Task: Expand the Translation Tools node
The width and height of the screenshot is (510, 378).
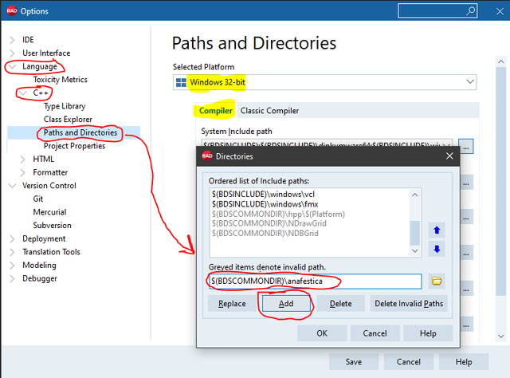Action: [x=12, y=252]
